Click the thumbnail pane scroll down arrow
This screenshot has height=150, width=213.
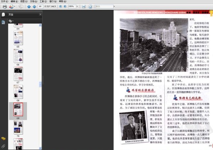[x=40, y=148]
